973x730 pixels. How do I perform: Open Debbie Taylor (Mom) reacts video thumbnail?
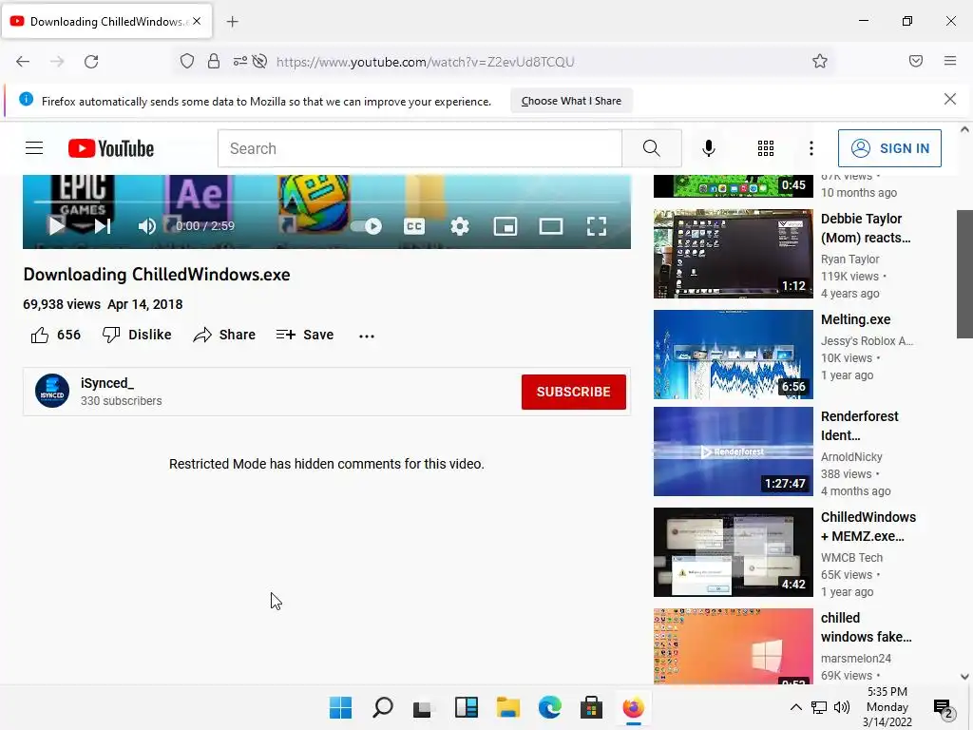[733, 253]
